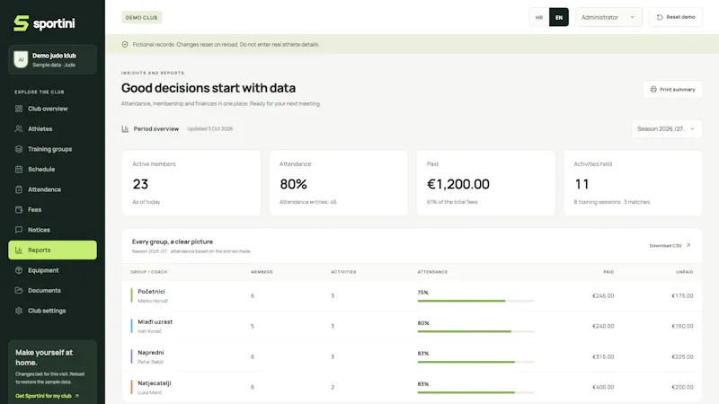Image resolution: width=719 pixels, height=404 pixels.
Task: Click the reset arrow icon on Reset demo
Action: pyautogui.click(x=660, y=17)
